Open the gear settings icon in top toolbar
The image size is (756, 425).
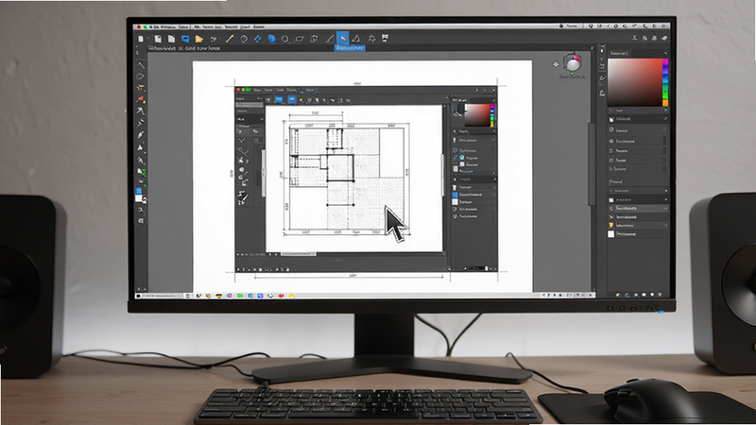point(371,38)
